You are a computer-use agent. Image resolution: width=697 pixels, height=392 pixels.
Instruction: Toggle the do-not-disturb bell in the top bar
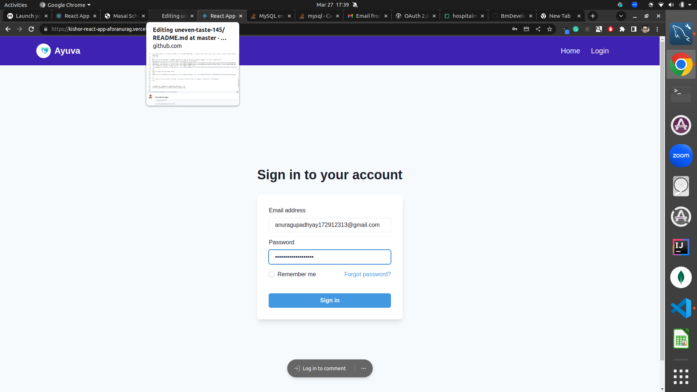355,5
